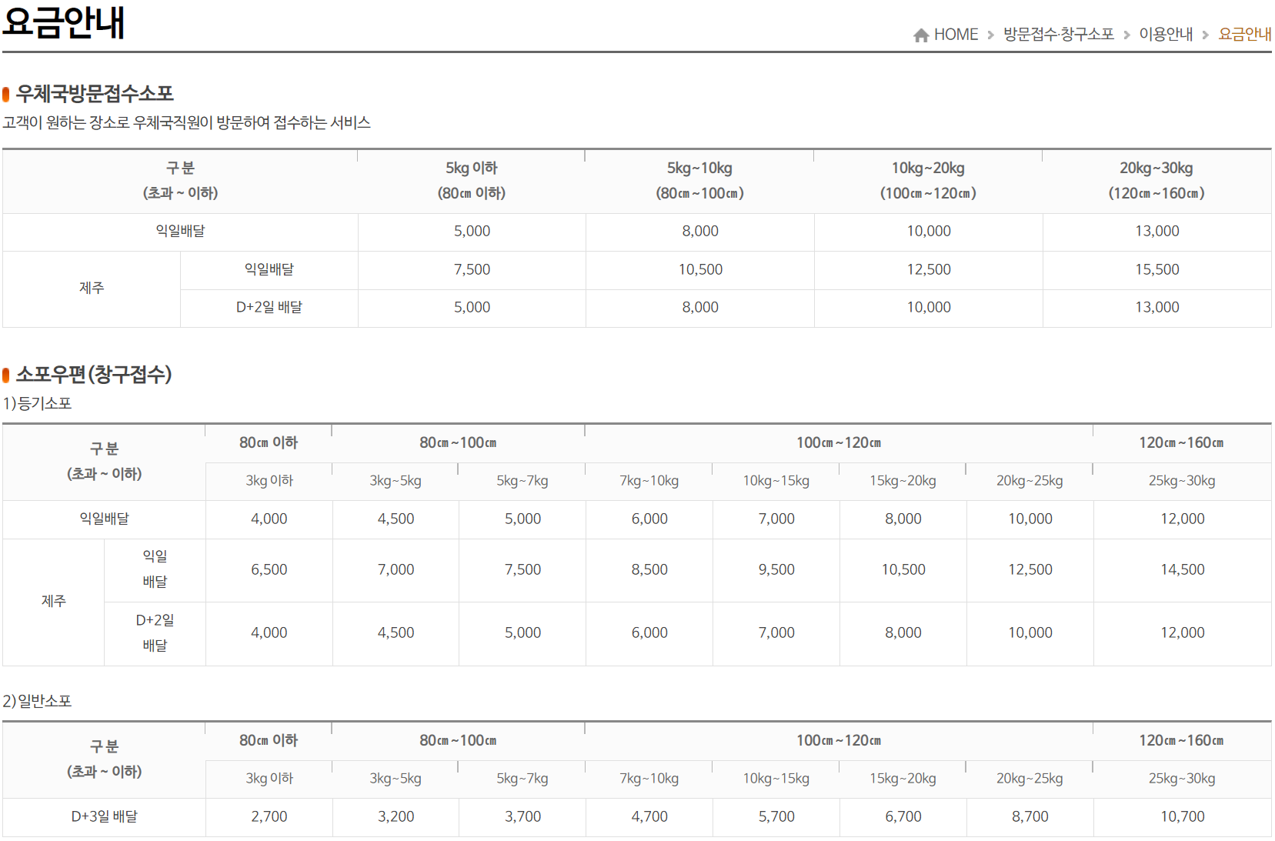Select 고객이 원하는 장소로 description text
1275x841 pixels.
[187, 123]
